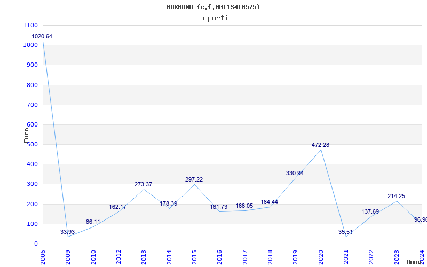This screenshot has height=267, width=427.
Task: Select the 800 y-axis tick
Action: tap(32, 85)
